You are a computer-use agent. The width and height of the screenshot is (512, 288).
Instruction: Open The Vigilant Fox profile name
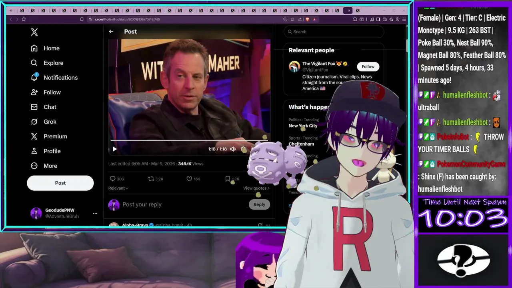point(319,64)
